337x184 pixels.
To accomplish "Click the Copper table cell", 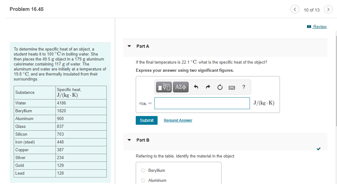I will click(35, 150).
